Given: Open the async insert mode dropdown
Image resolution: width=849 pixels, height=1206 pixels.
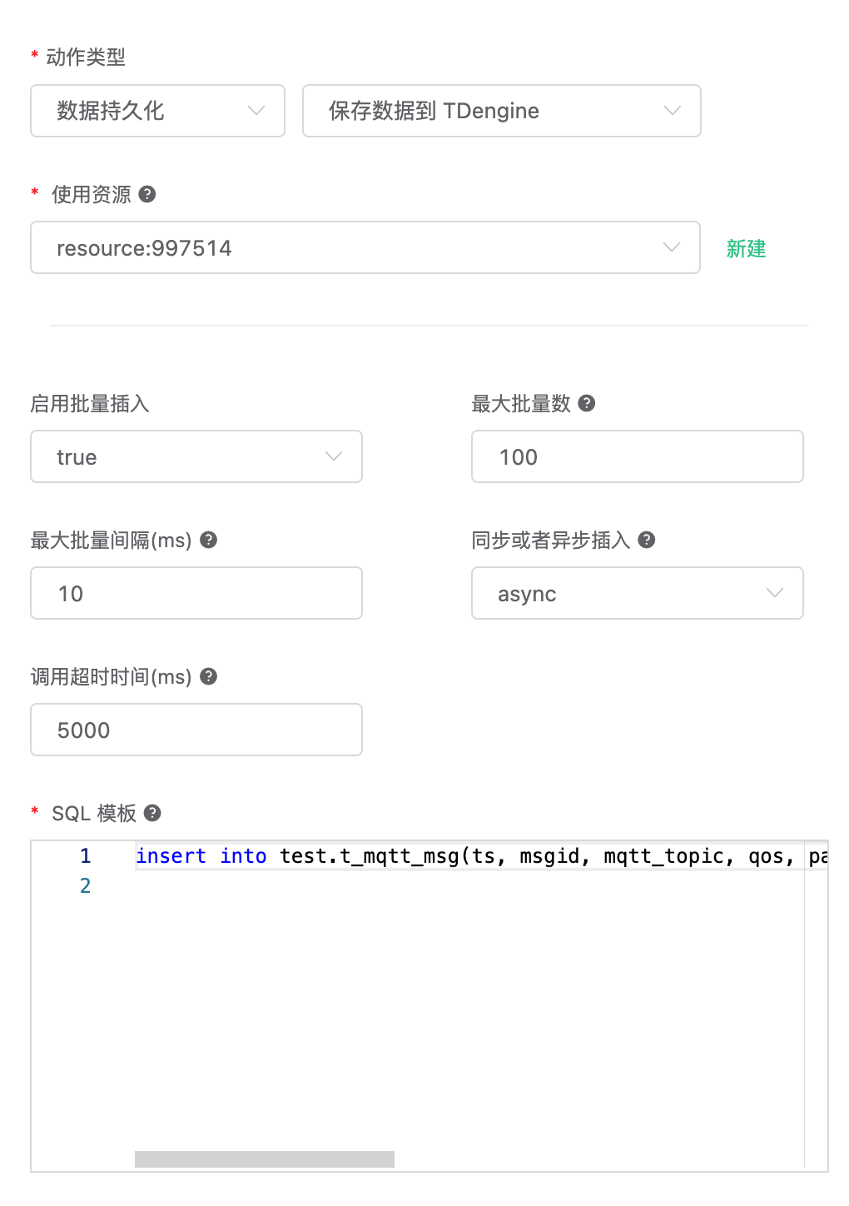Looking at the screenshot, I should (637, 593).
